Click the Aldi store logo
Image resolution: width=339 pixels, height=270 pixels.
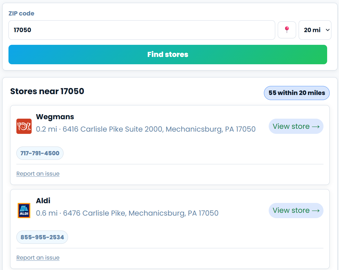[x=24, y=211]
